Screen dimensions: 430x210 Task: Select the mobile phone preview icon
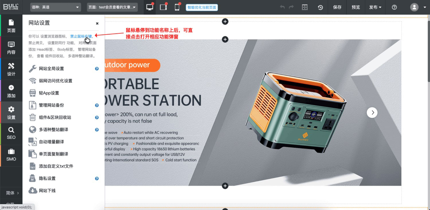pyautogui.click(x=177, y=7)
